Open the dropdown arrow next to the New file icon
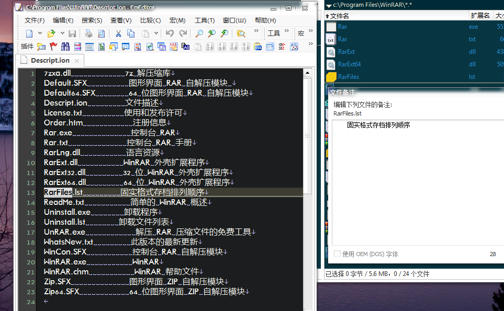The height and width of the screenshot is (311, 504). pyautogui.click(x=40, y=33)
